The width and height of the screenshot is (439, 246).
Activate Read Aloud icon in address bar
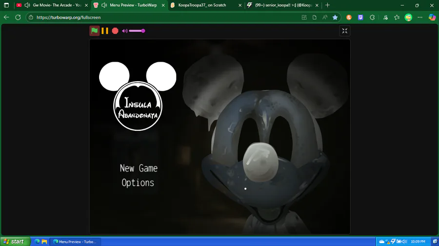click(325, 18)
